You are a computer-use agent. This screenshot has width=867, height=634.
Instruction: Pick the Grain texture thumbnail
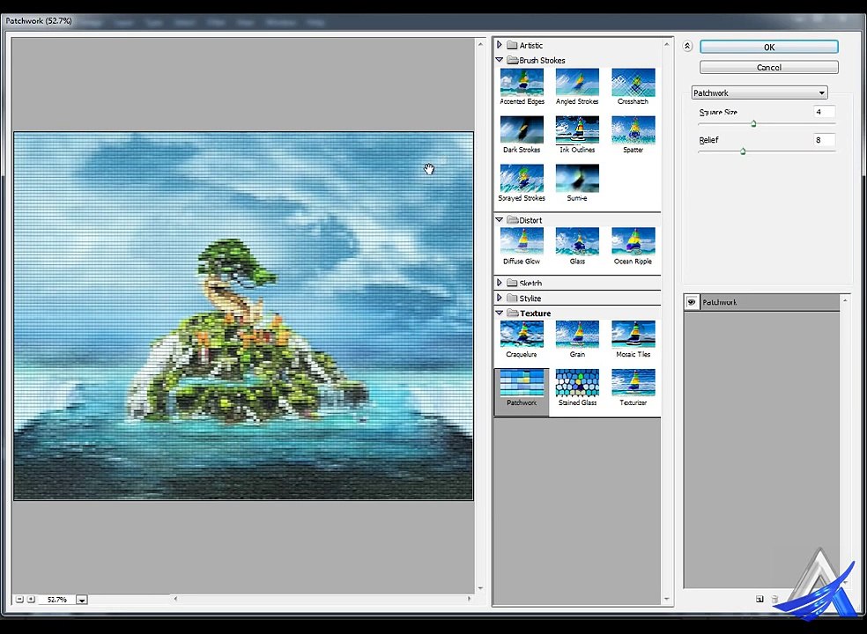(577, 335)
